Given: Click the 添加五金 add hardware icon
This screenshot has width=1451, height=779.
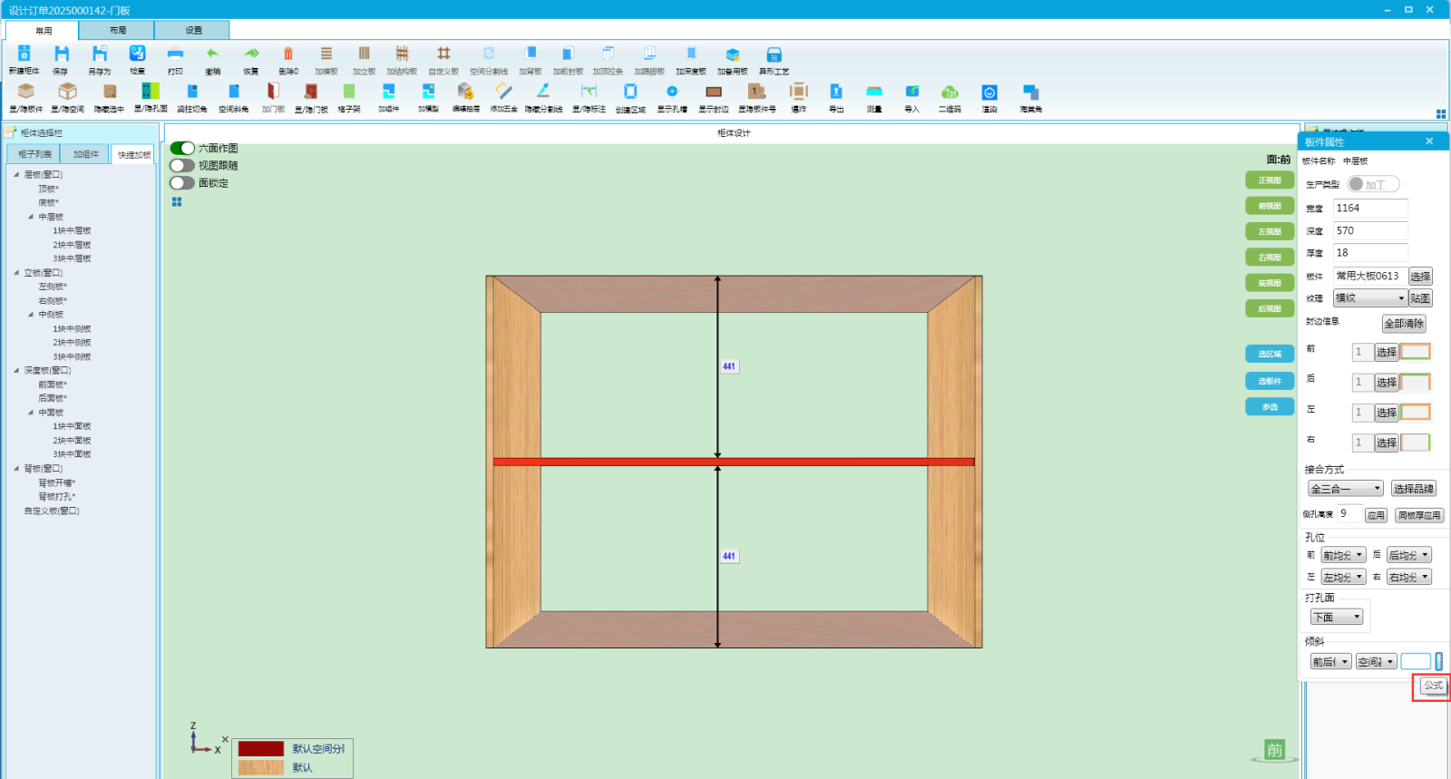Looking at the screenshot, I should tap(504, 92).
